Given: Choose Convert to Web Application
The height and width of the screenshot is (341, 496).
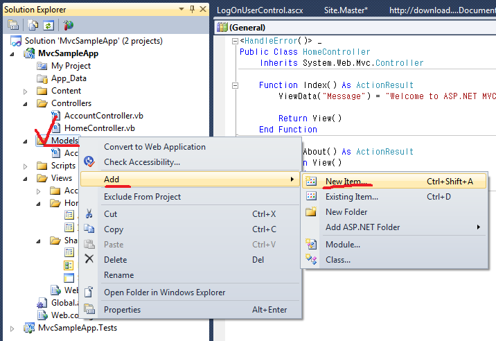Looking at the screenshot, I should click(x=190, y=147).
